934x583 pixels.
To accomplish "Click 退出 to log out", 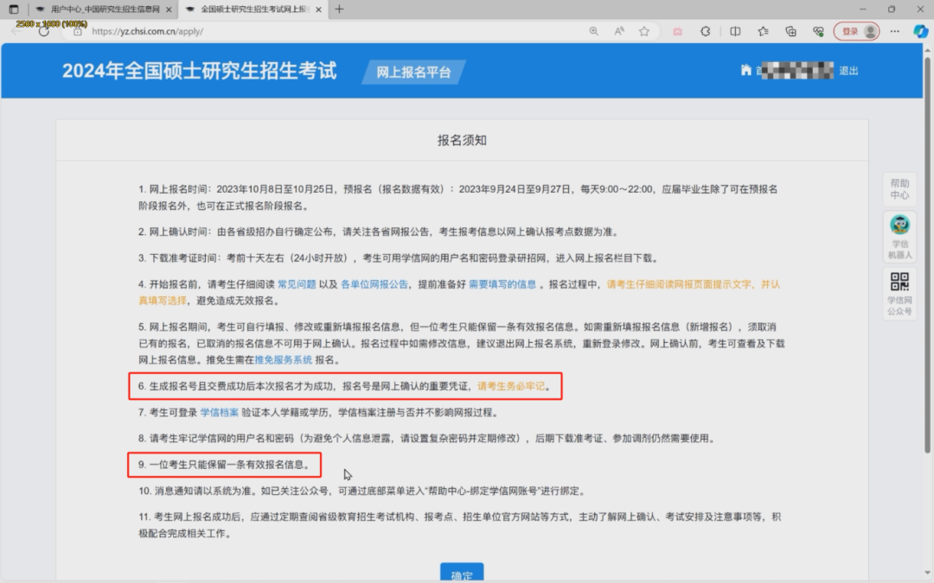I will (848, 71).
